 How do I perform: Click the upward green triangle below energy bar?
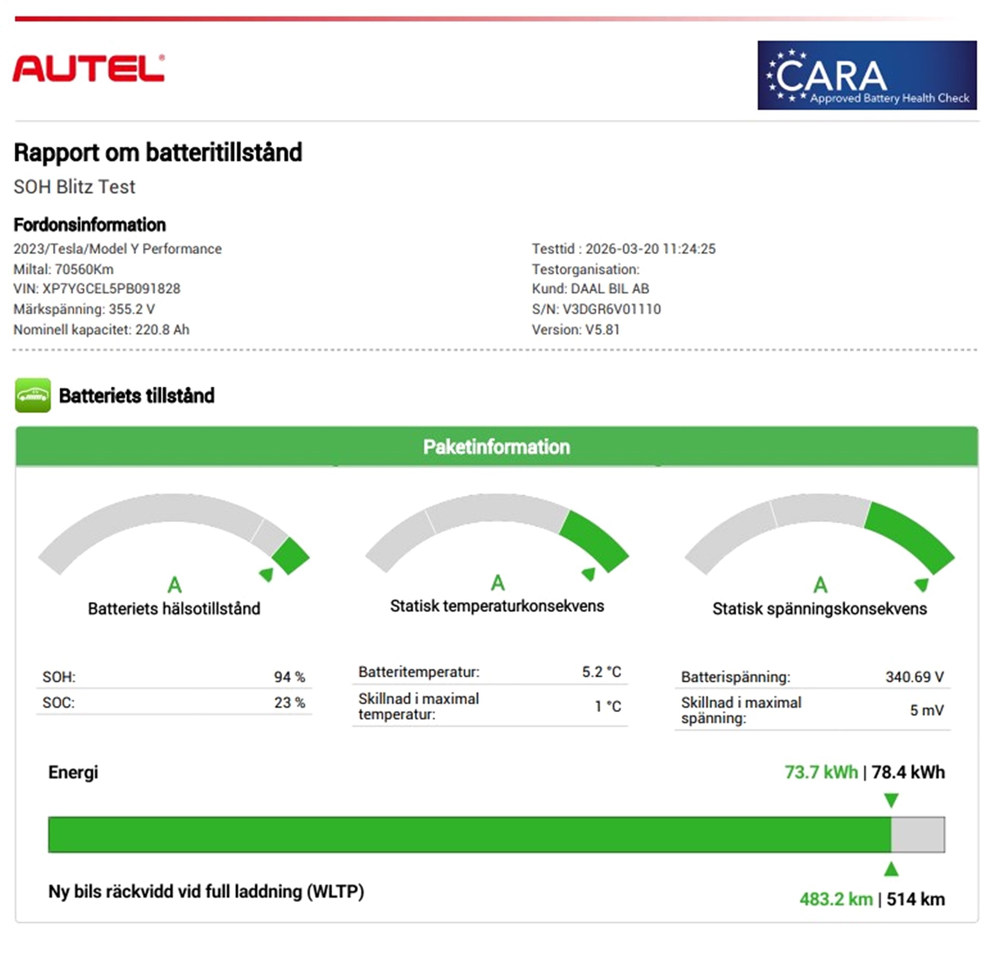(891, 869)
